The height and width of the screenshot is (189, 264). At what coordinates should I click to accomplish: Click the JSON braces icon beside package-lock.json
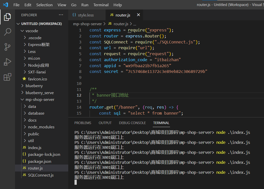point(24,154)
